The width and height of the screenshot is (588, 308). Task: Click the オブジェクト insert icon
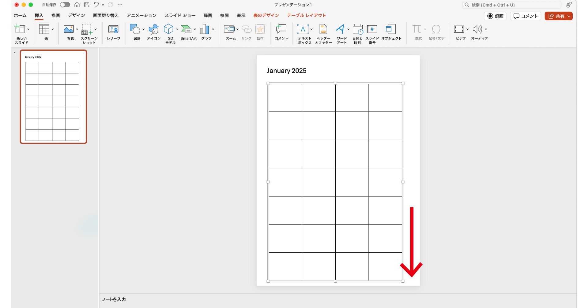click(391, 30)
